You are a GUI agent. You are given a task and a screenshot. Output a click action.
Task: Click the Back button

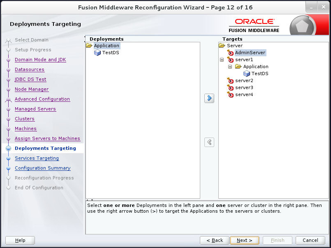[x=215, y=240]
